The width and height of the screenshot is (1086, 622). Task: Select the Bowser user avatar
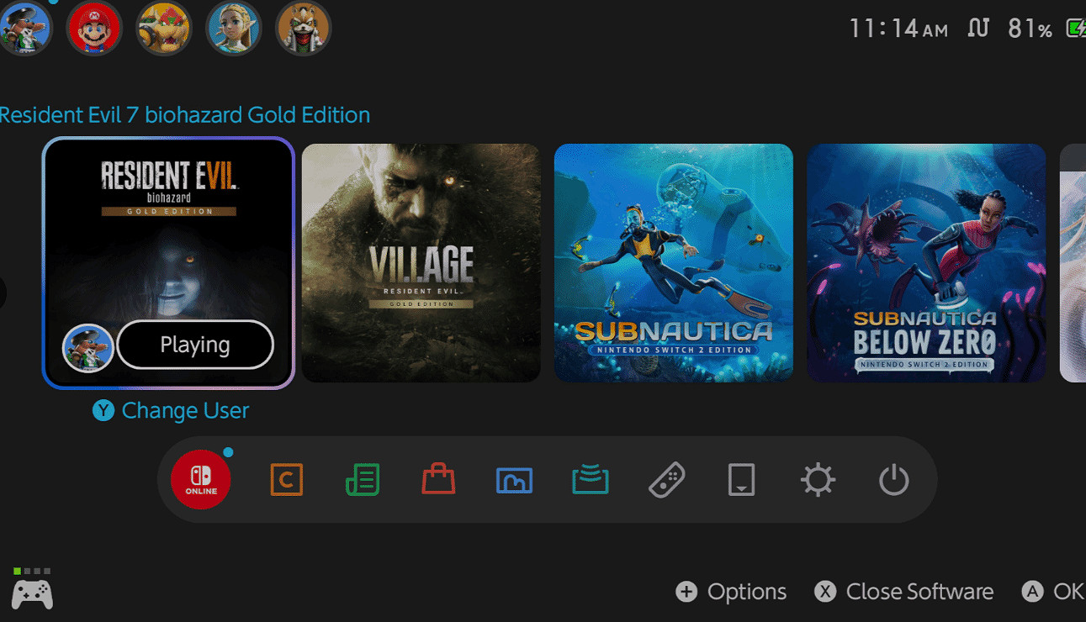[164, 28]
